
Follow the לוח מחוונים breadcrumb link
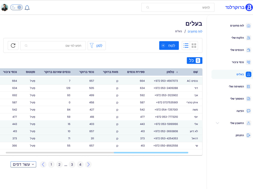pyautogui.click(x=195, y=31)
